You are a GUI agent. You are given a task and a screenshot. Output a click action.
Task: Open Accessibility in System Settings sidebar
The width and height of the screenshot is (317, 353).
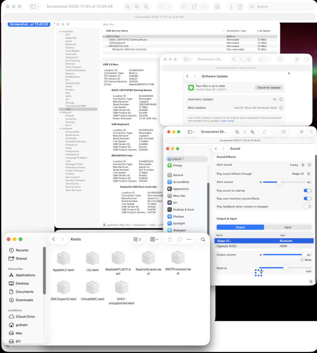(x=181, y=182)
